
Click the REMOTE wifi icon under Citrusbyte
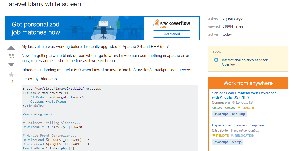click(x=214, y=136)
